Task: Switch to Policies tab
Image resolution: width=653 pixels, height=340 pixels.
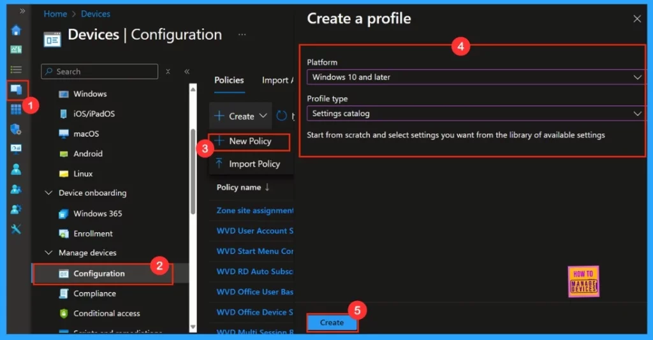Action: (x=229, y=80)
